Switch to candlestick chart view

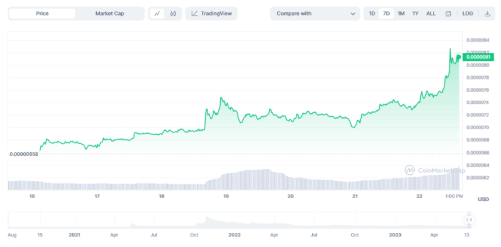[x=173, y=13]
